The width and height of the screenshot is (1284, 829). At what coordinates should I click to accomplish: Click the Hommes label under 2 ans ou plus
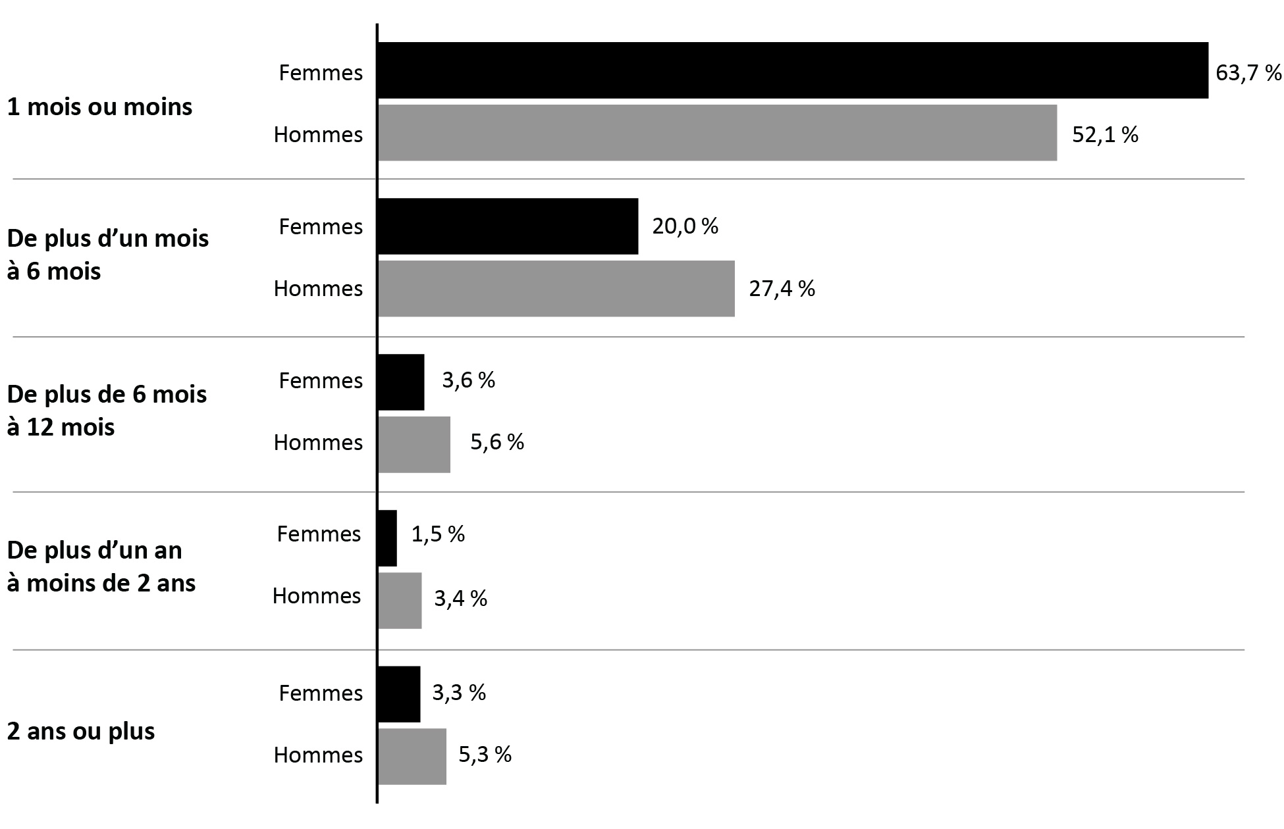(318, 755)
